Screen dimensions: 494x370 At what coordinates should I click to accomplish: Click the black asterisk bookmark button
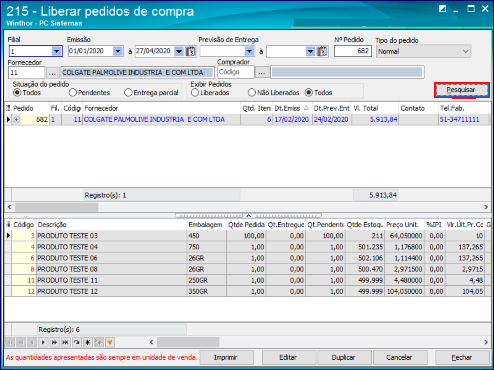pyautogui.click(x=88, y=342)
